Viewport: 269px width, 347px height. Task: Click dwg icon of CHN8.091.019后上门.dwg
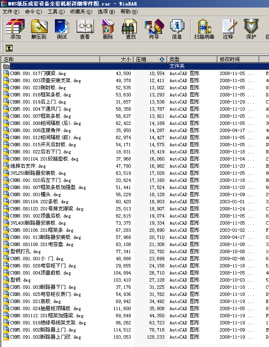[6, 102]
